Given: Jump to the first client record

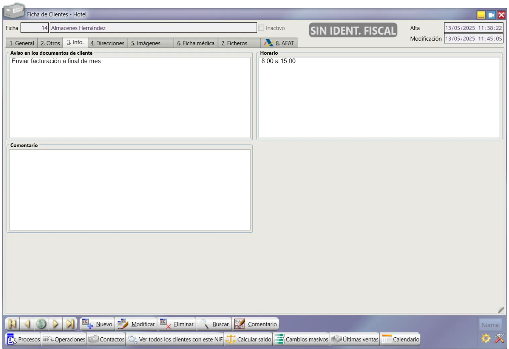Looking at the screenshot, I should [x=12, y=324].
